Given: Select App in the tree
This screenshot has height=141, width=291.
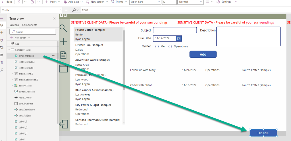Looking at the screenshot, I should pos(17,44).
